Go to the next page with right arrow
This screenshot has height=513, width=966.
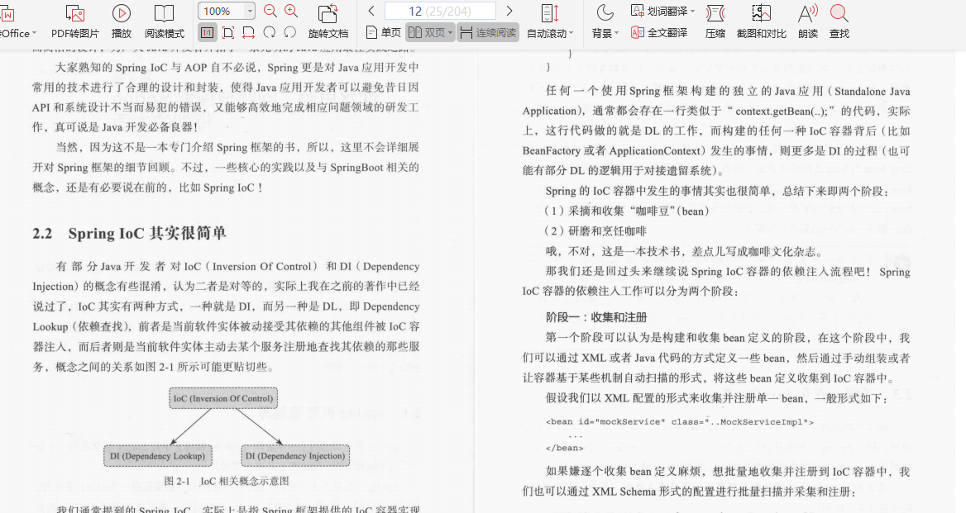pos(510,10)
